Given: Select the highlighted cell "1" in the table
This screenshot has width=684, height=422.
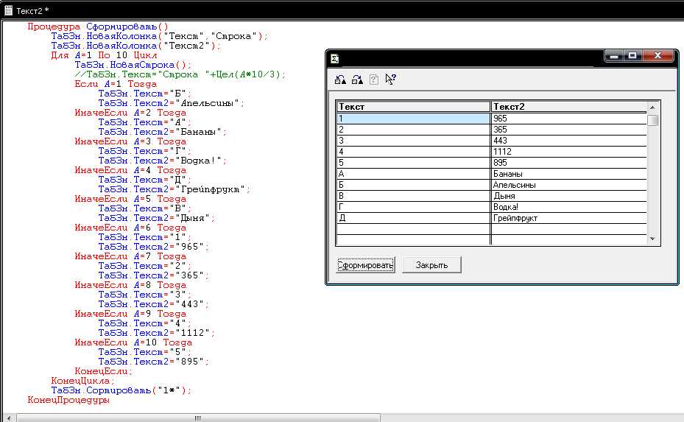Looking at the screenshot, I should click(414, 119).
